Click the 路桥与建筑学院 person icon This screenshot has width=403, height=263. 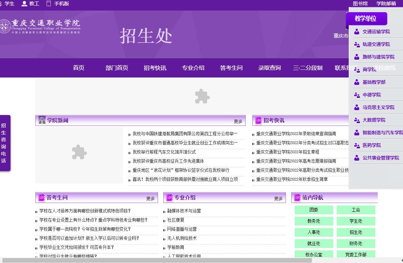click(x=357, y=57)
